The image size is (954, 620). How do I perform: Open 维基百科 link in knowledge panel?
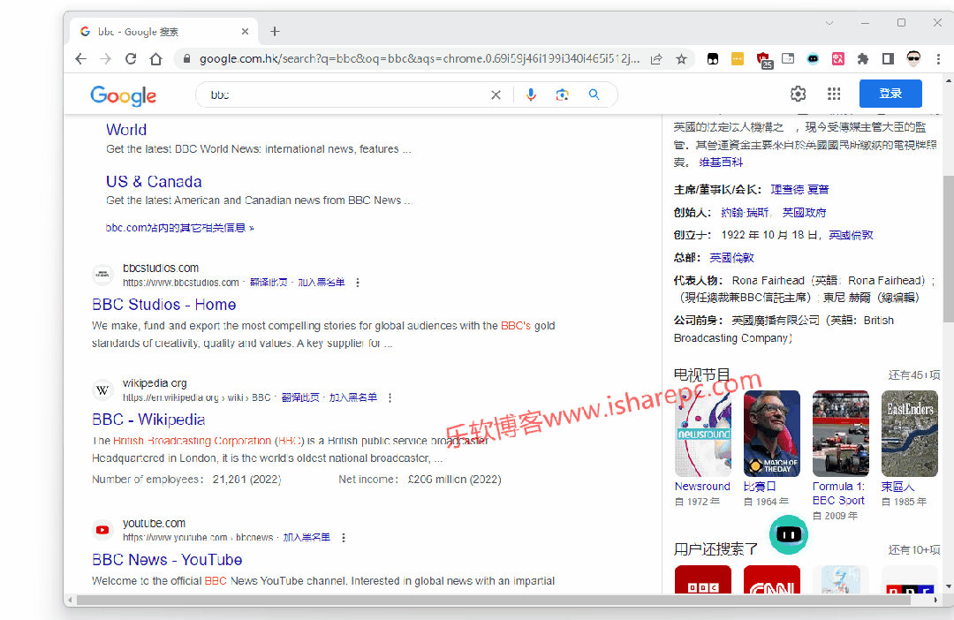(721, 163)
